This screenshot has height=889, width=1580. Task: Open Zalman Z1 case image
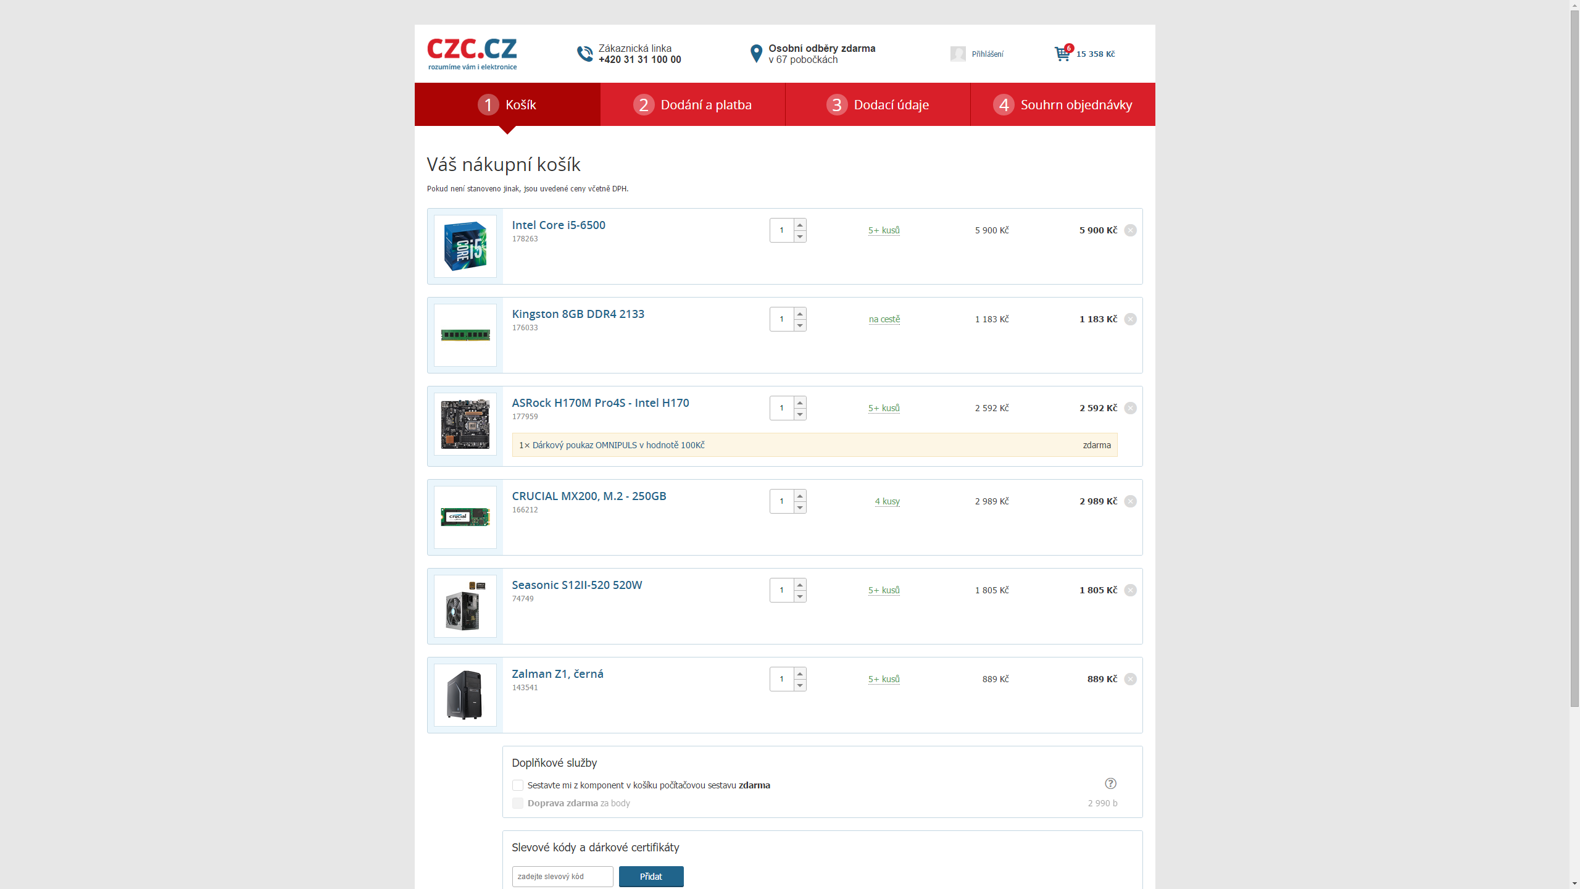[x=465, y=695]
